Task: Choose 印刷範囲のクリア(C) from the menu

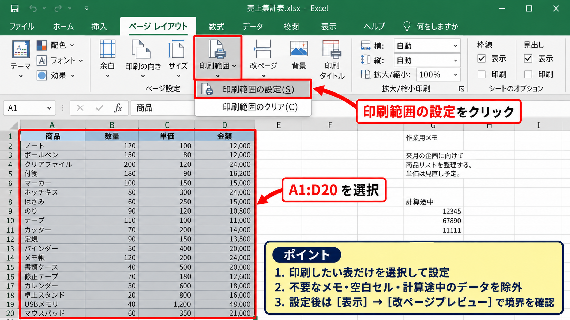Action: point(253,107)
